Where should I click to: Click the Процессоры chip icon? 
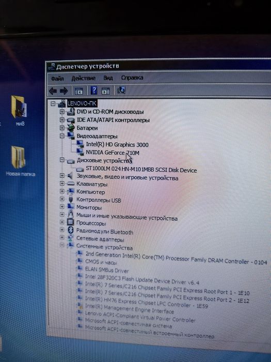coord(70,222)
